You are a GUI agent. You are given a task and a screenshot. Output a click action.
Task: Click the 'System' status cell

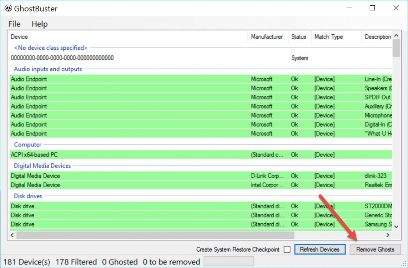(x=299, y=58)
